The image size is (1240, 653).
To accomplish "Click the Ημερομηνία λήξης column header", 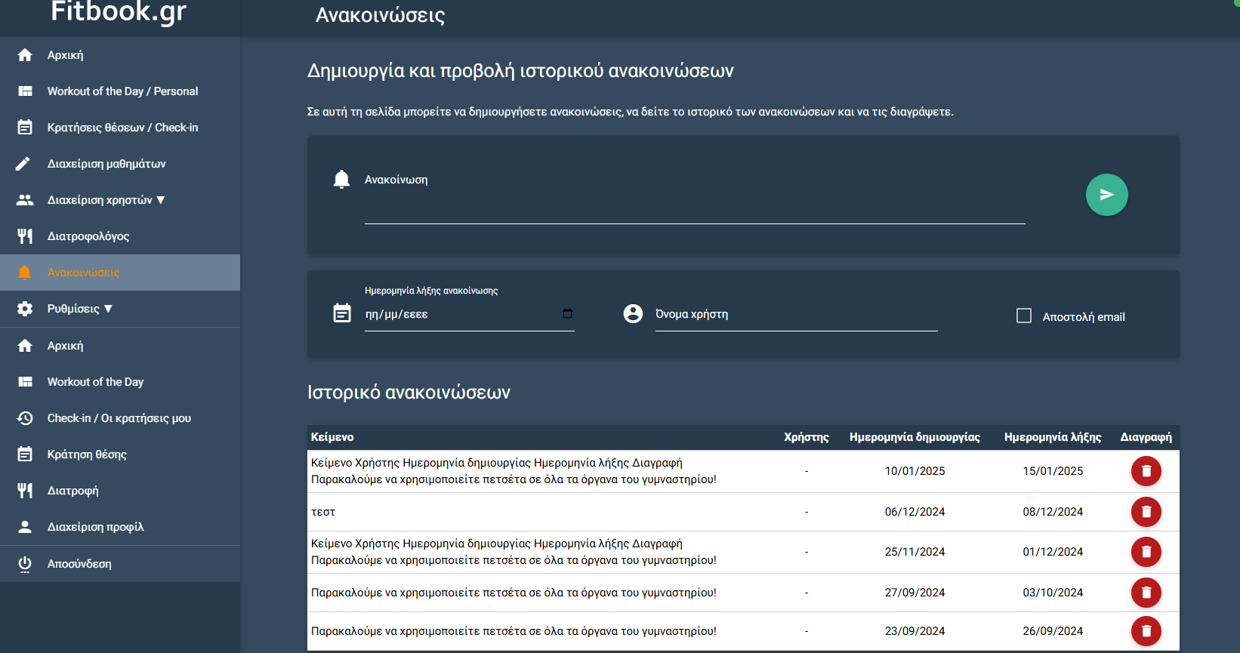I will [1052, 437].
